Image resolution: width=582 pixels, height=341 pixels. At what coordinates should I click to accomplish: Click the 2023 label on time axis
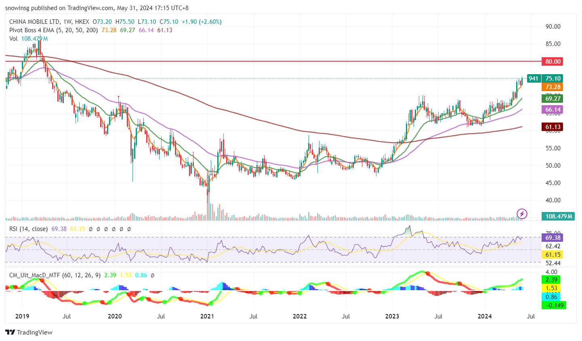click(392, 316)
